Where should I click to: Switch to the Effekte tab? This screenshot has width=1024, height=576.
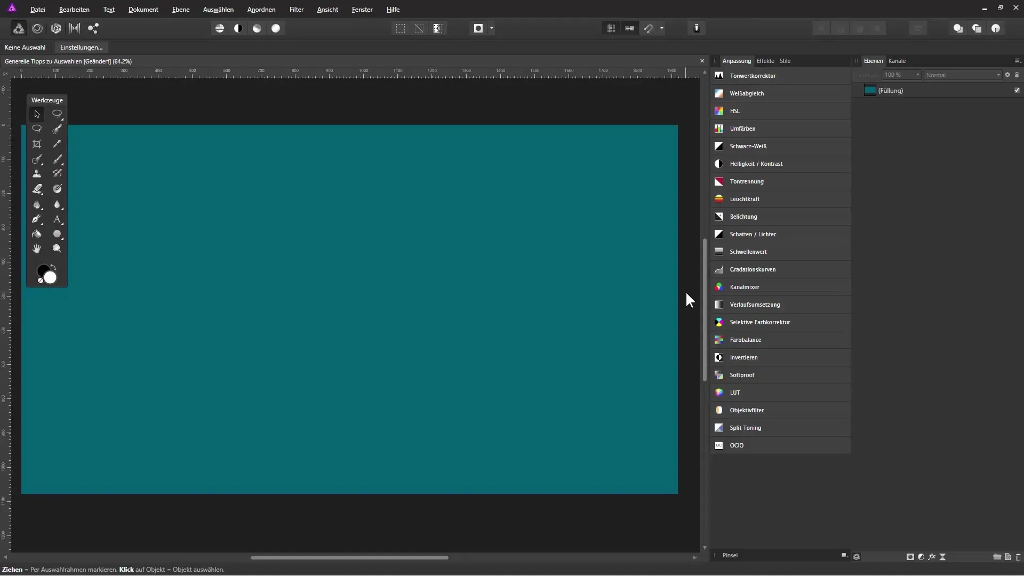point(765,61)
